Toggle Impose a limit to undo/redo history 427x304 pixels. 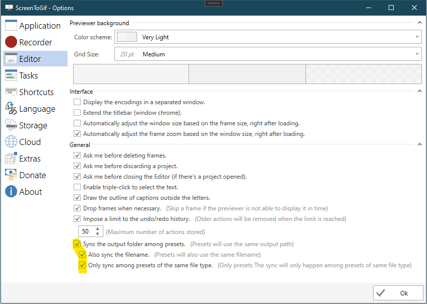tap(77, 219)
